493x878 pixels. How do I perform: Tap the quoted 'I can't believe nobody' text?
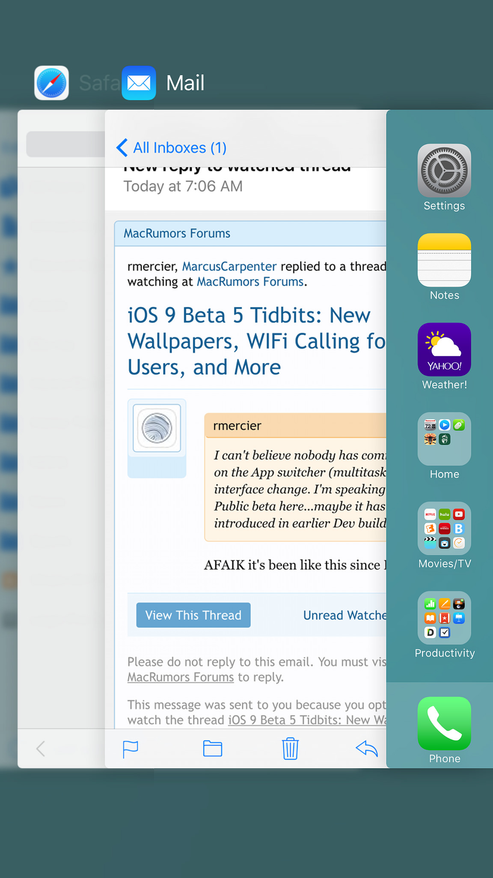pyautogui.click(x=300, y=489)
